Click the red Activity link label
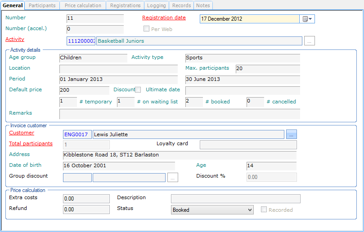Image resolution: width=364 pixels, height=232 pixels. [15, 40]
